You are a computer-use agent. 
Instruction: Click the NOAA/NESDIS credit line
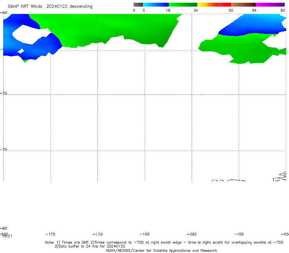click(x=161, y=250)
